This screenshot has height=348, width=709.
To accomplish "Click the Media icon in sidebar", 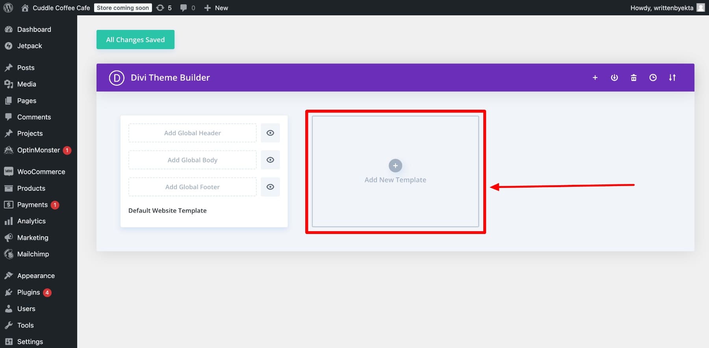I will point(9,84).
